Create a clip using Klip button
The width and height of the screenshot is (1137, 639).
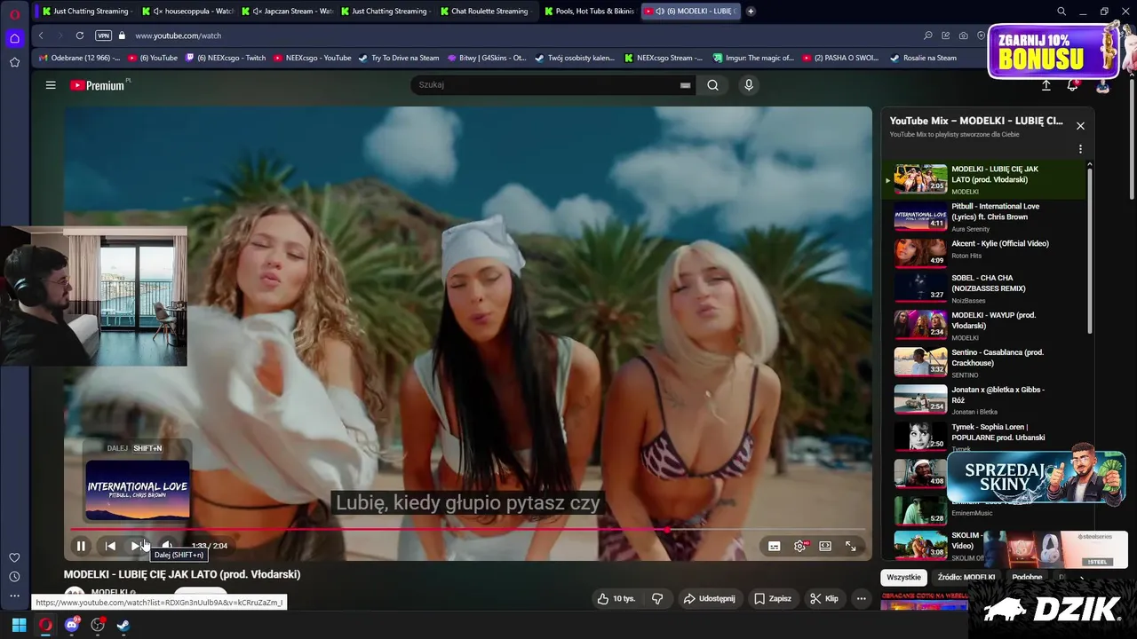click(823, 598)
